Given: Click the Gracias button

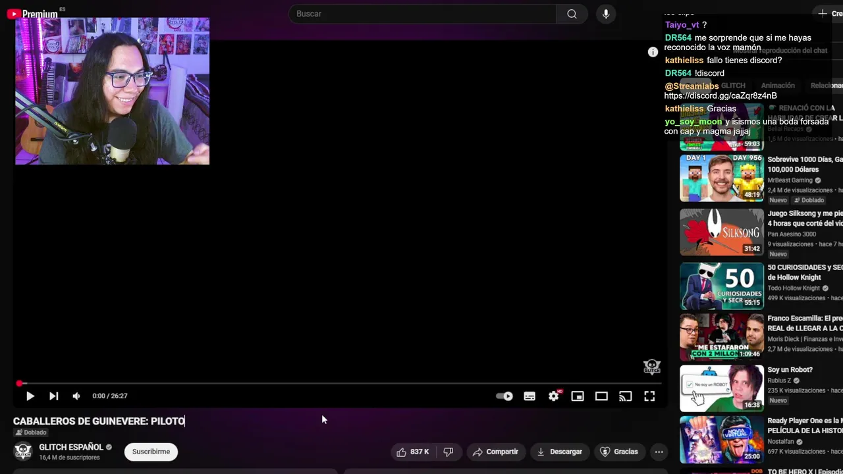Looking at the screenshot, I should point(619,452).
